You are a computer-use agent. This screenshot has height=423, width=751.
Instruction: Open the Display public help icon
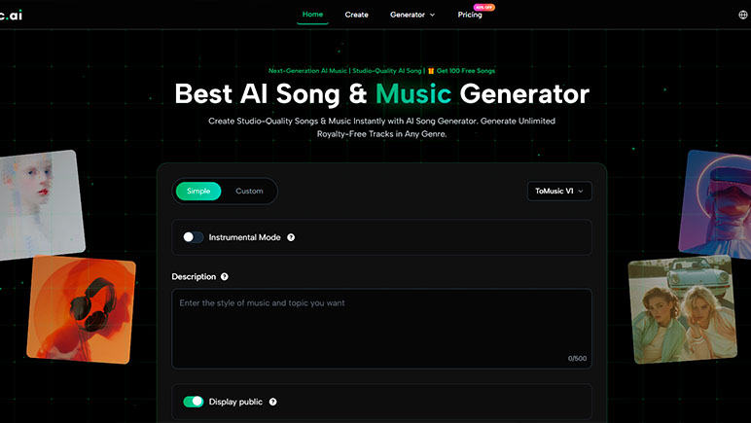(x=272, y=402)
